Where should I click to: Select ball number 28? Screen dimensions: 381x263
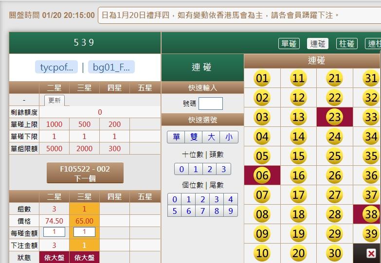pos(335,214)
